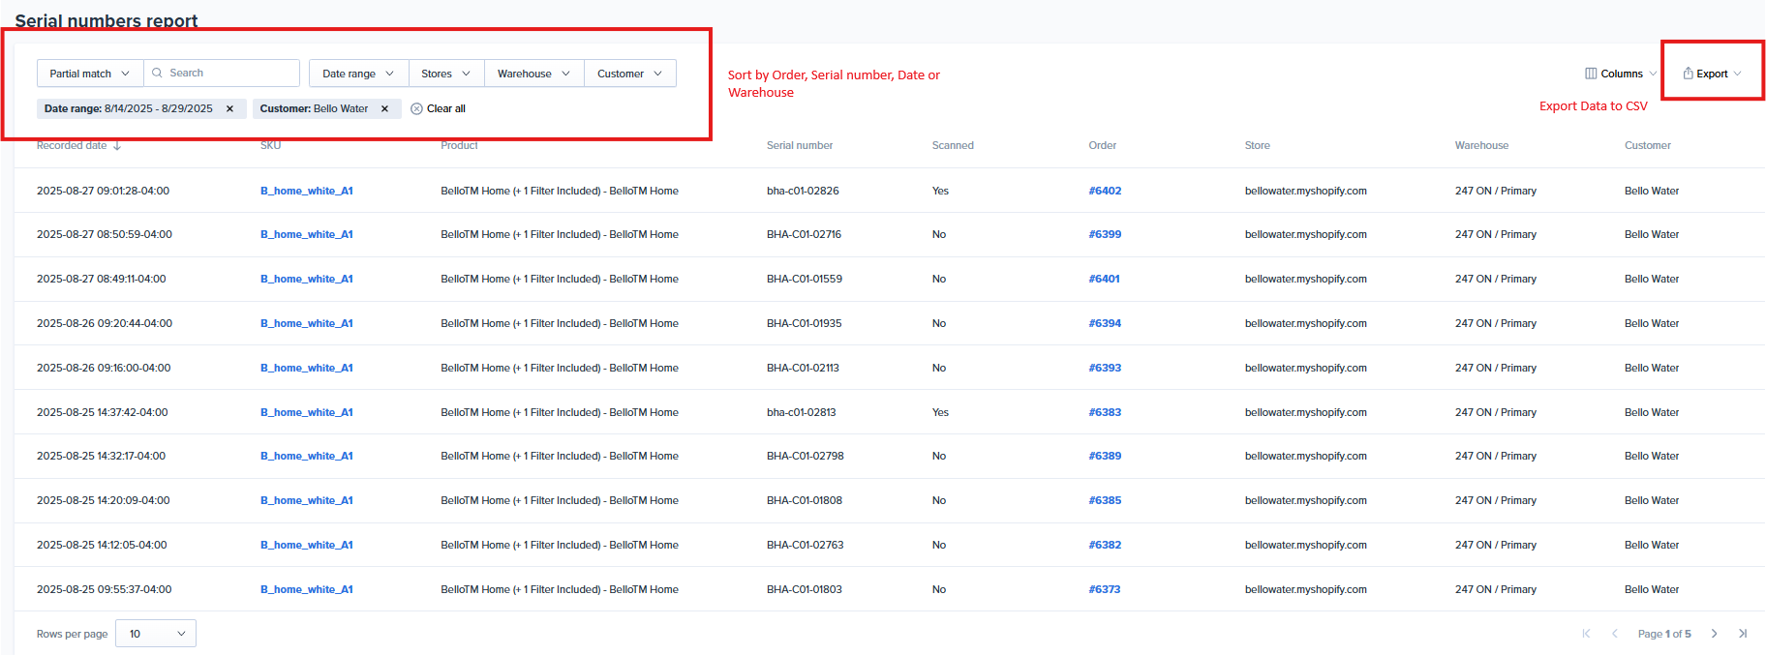Viewport: 1766px width, 655px height.
Task: Click serial number BHA-C01-02716
Action: click(804, 234)
